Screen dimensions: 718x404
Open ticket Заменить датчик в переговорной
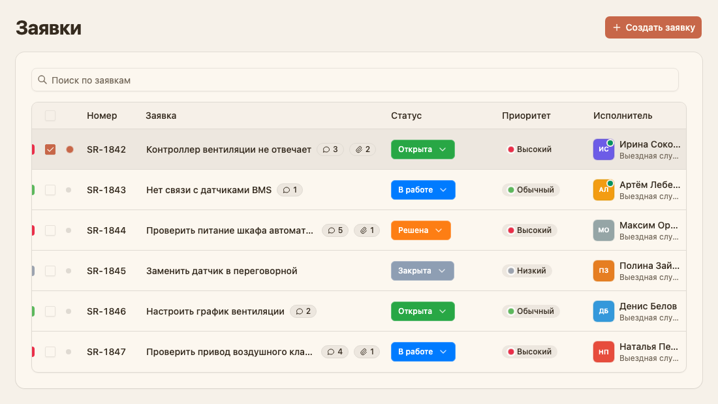pos(222,271)
